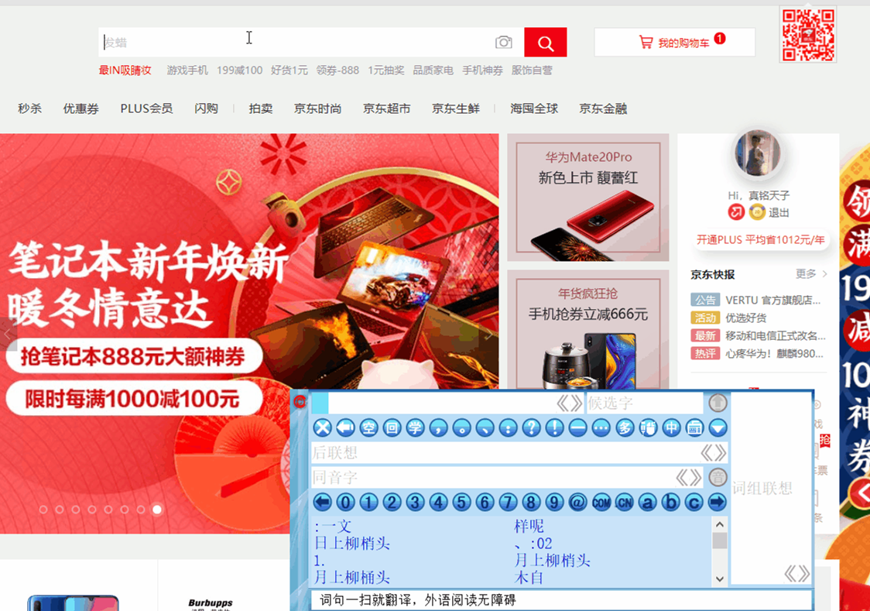Open the 华为Mate20Pro promo card
The image size is (870, 611).
588,197
